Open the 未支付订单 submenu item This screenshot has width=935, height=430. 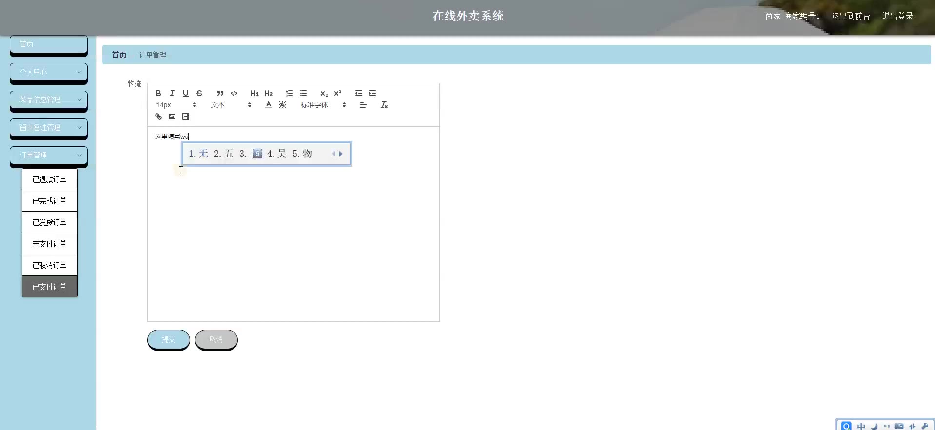(x=50, y=244)
